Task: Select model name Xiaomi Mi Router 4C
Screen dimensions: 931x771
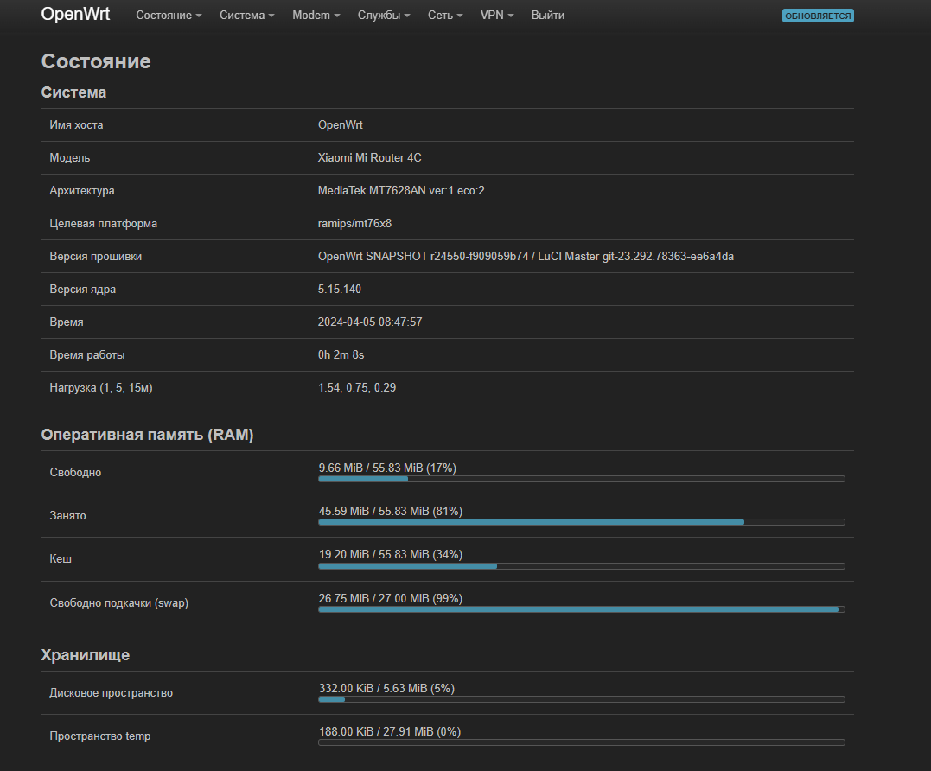Action: [x=372, y=157]
